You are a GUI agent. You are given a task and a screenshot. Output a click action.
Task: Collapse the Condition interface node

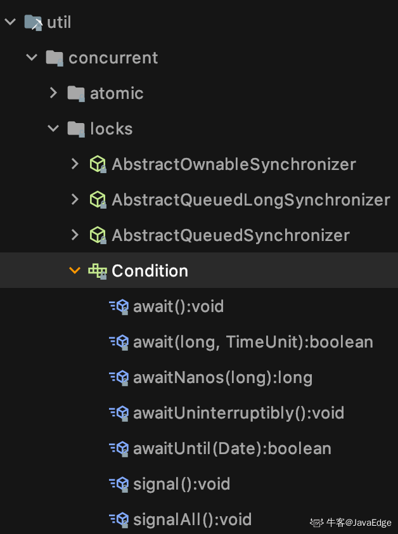pyautogui.click(x=74, y=270)
